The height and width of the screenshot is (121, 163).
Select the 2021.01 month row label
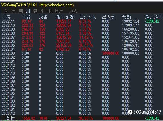(8, 109)
